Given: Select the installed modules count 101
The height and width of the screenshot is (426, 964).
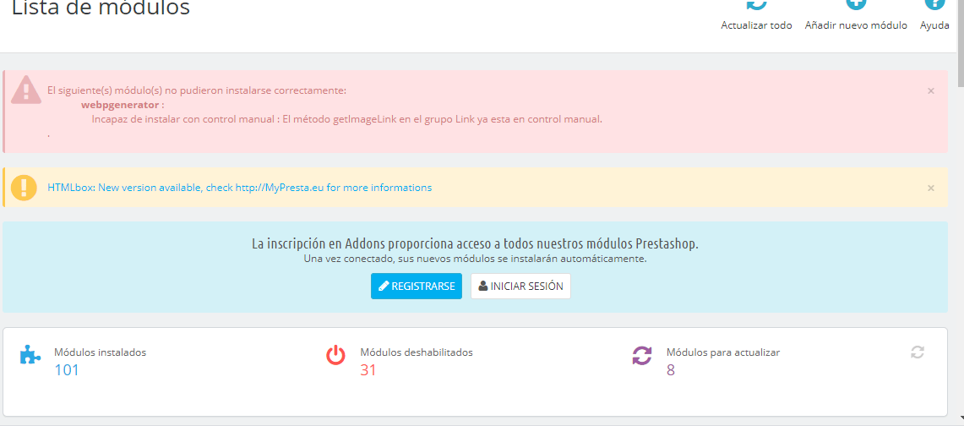Looking at the screenshot, I should 67,370.
